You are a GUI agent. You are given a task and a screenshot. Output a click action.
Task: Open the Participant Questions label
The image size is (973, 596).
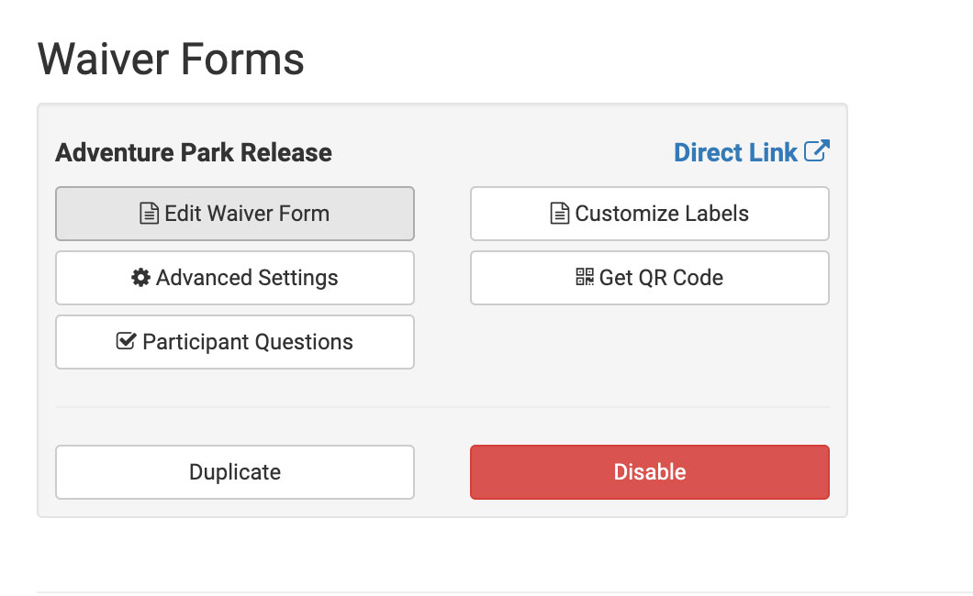(248, 342)
